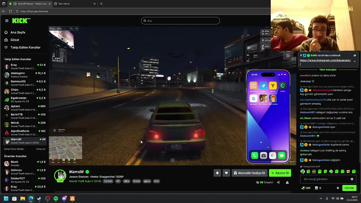Screen dimensions: 361x203
Task: Open the yellow Y app on phone
Action: [273, 86]
